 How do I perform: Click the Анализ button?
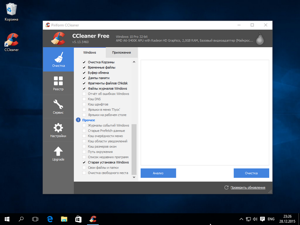click(x=158, y=173)
